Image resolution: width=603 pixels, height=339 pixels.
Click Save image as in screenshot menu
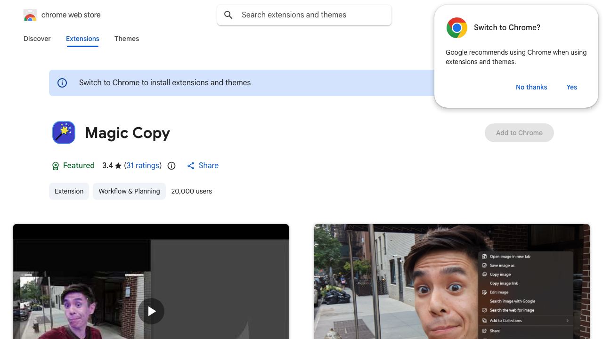click(x=502, y=266)
